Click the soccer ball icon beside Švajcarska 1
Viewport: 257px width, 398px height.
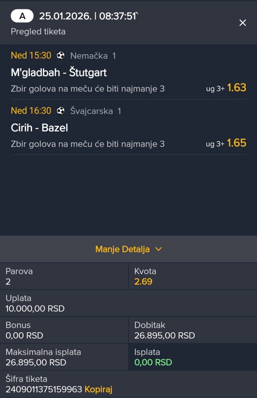pyautogui.click(x=61, y=111)
